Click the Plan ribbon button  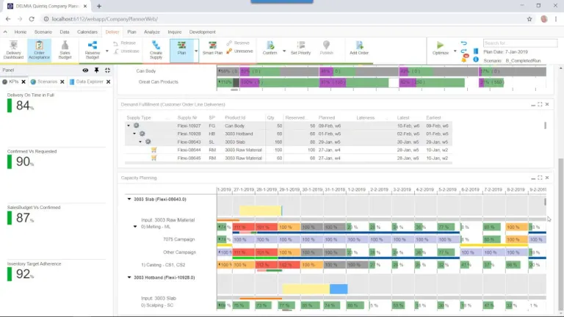(181, 49)
